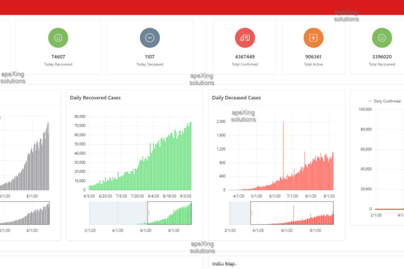
Task: Toggle the Daily Confirmed legend entry
Action: click(384, 101)
